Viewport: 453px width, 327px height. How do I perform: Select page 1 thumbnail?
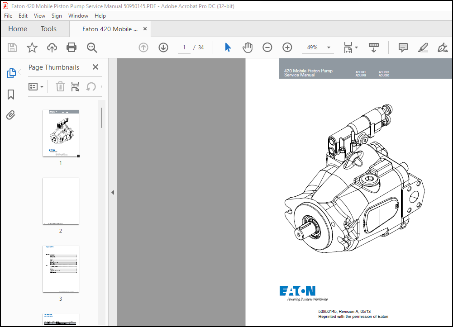coord(61,133)
